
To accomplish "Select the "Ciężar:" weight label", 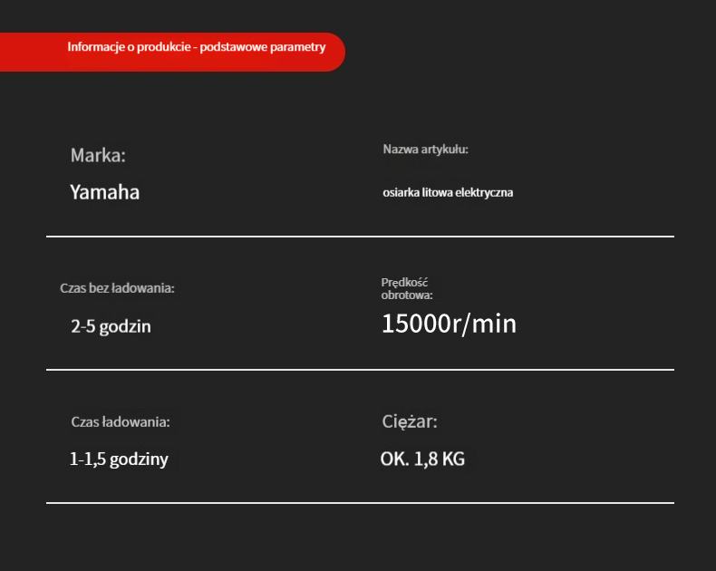I will click(x=410, y=421).
